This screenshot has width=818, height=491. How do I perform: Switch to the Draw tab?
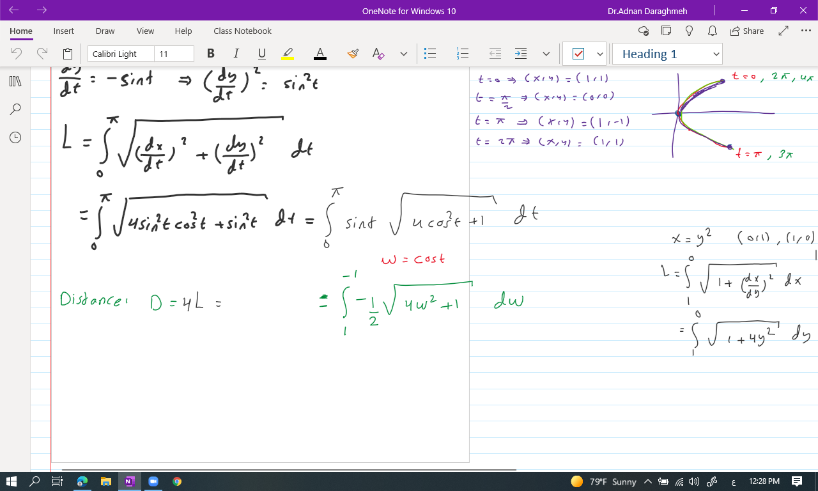coord(105,31)
